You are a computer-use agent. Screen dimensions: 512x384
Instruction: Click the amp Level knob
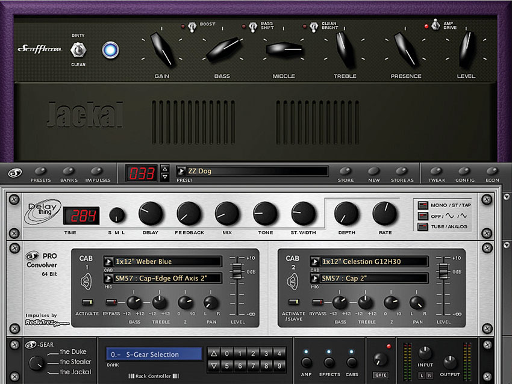click(466, 49)
